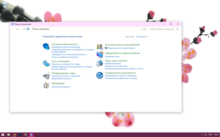Open the Сеть и Интернет globe icon

pos(46,63)
